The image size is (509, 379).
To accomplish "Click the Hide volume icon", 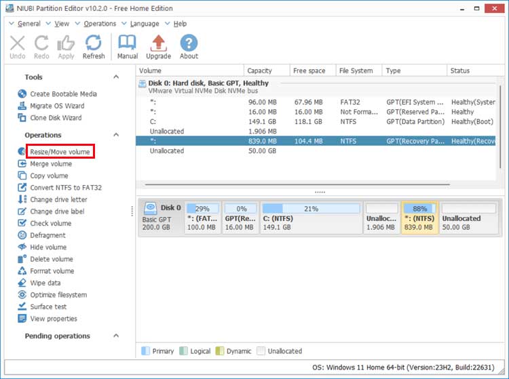I will point(22,247).
